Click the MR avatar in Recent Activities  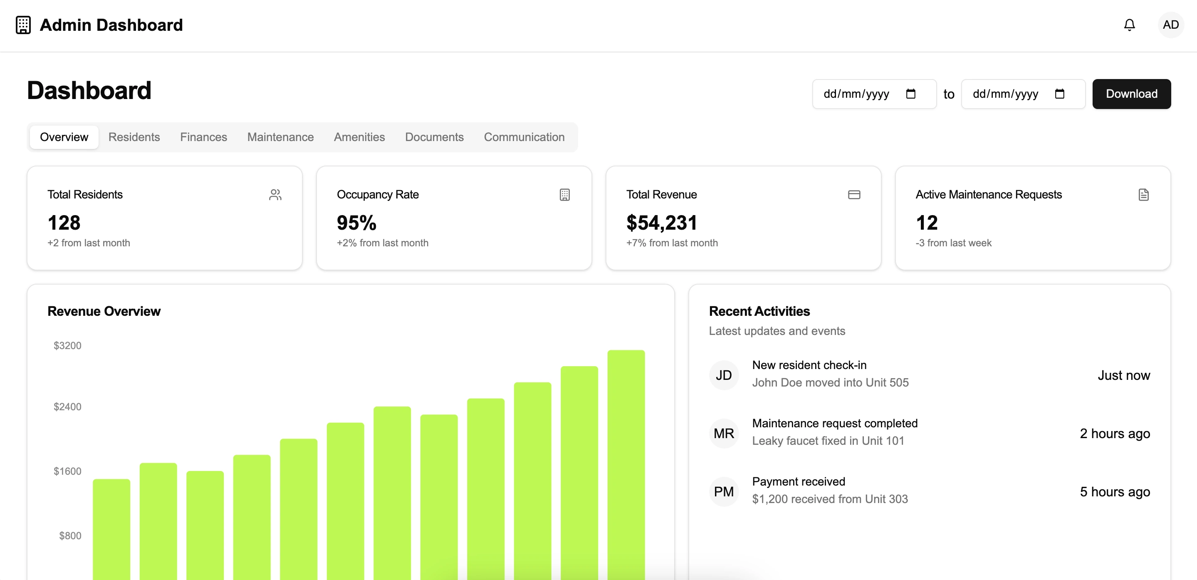pos(724,433)
